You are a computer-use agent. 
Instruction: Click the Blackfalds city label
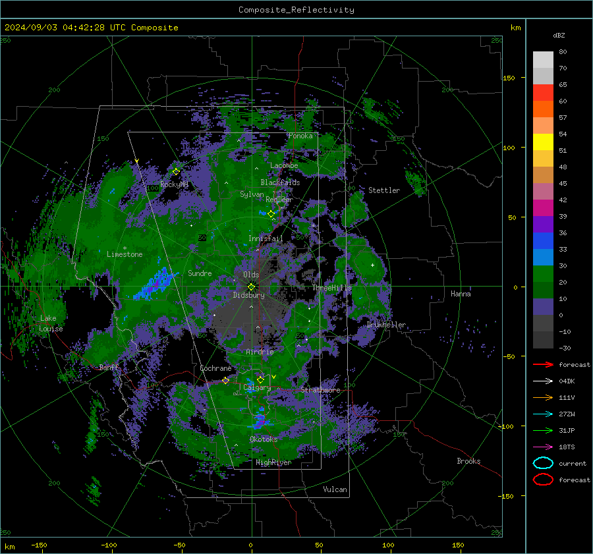(x=280, y=182)
